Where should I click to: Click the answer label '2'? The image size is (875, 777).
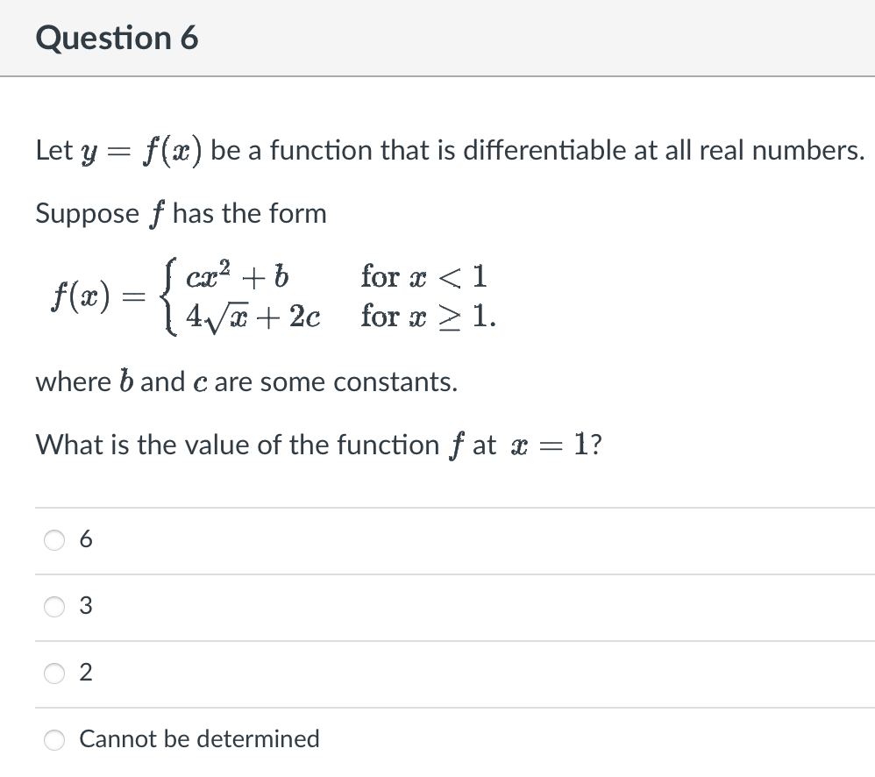[x=85, y=673]
